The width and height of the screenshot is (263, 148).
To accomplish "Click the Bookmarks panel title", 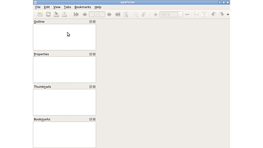I will click(42, 119).
